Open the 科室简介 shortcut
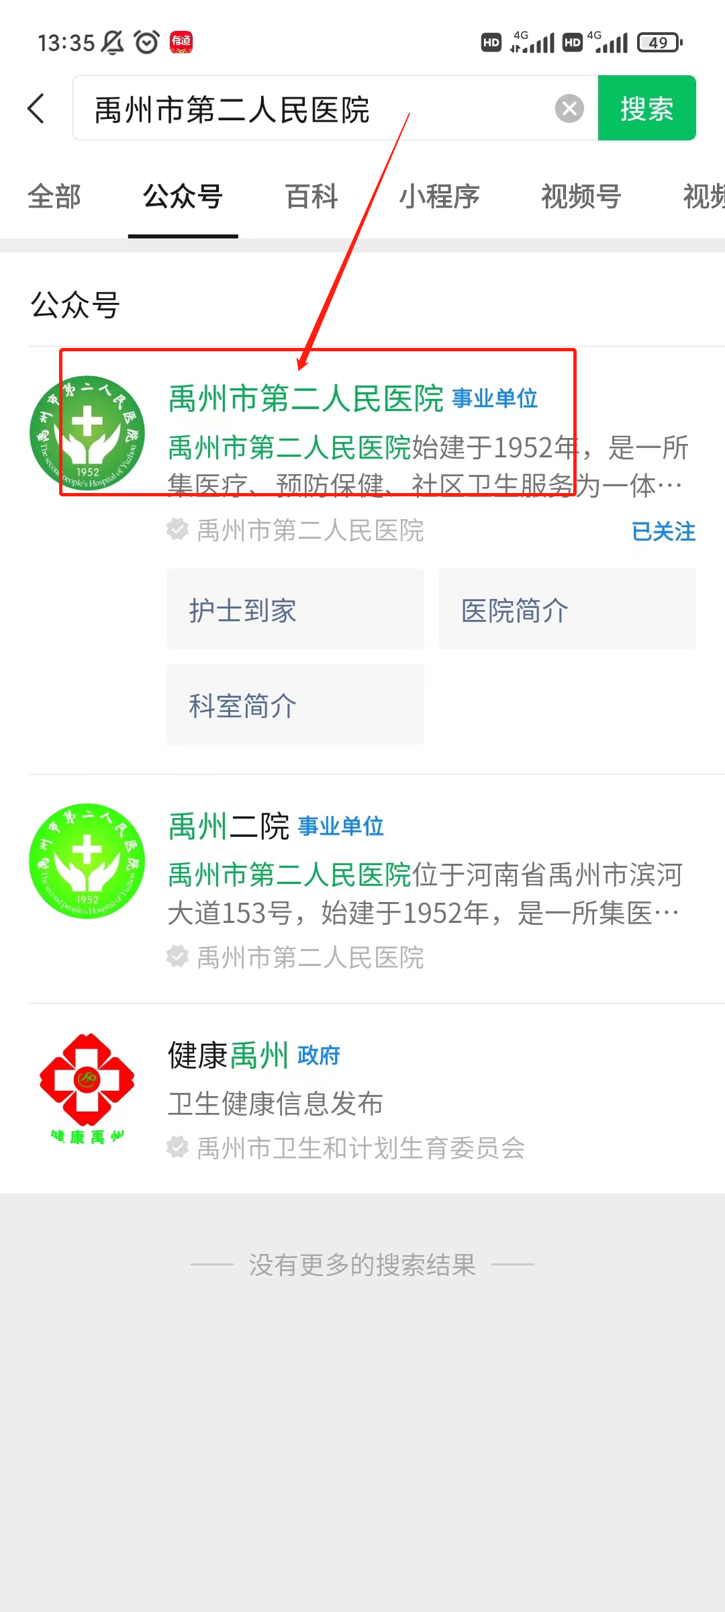725x1612 pixels. pos(295,705)
